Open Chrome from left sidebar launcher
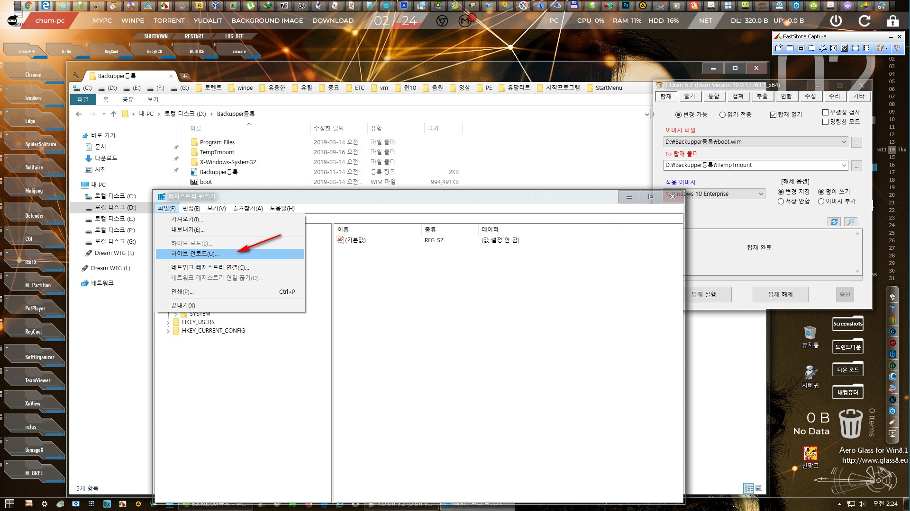Screen dimensions: 910x511 click(x=33, y=75)
